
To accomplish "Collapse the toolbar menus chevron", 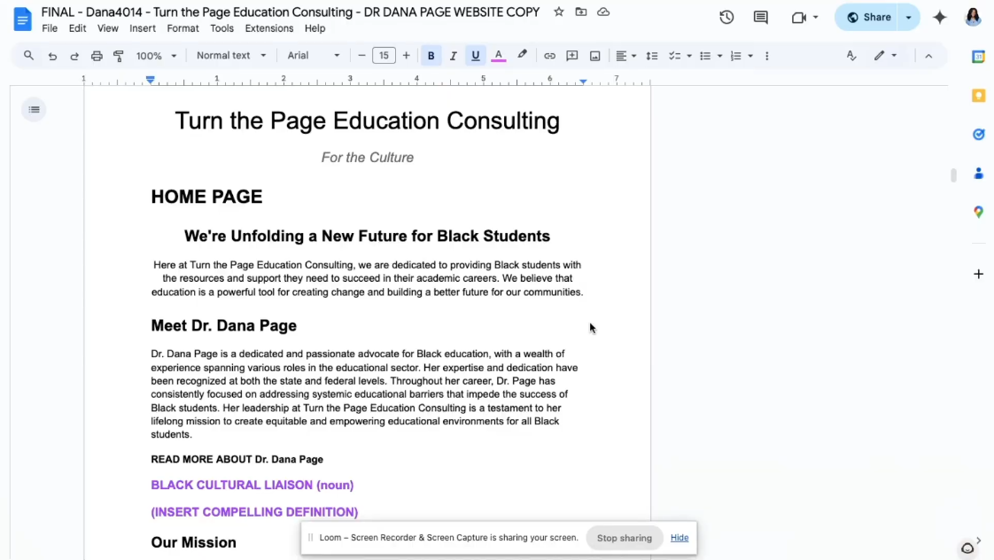I will coord(928,56).
